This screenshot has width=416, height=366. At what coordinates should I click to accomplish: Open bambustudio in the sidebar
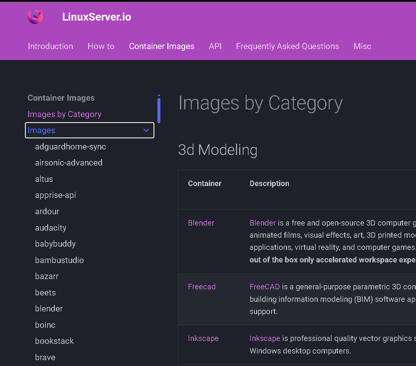coord(59,260)
